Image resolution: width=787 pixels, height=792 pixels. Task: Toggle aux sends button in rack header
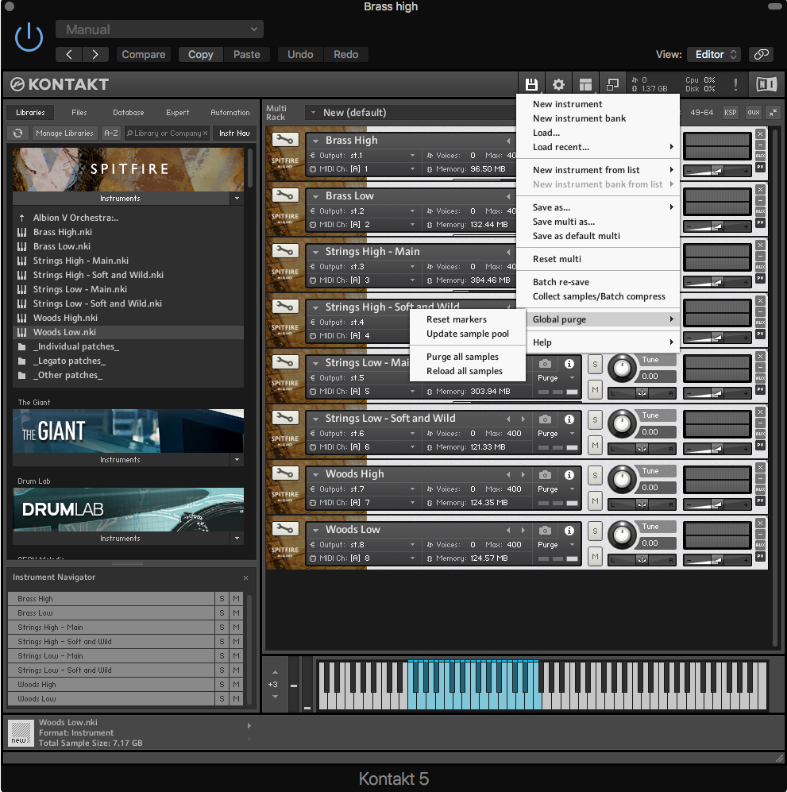(x=753, y=112)
